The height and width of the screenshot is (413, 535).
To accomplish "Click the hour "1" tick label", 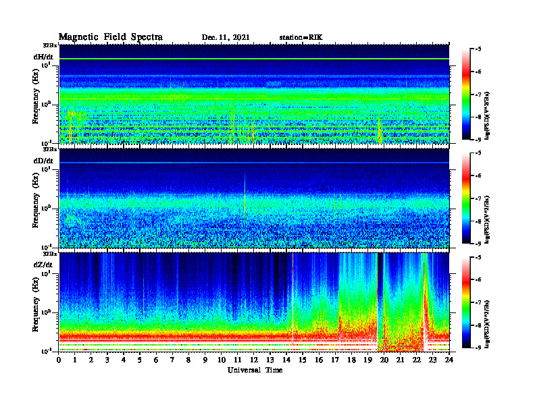I will point(75,360).
